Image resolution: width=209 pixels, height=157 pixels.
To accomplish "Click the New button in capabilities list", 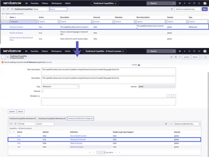I will click(x=205, y=9).
